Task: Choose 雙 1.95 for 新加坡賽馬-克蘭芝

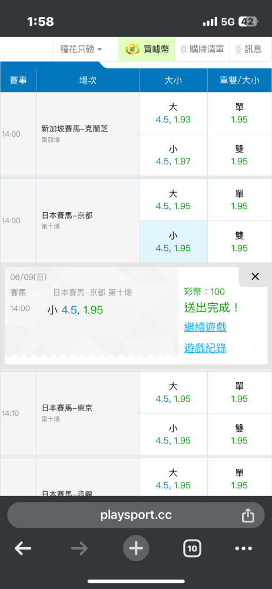Action: coord(240,155)
